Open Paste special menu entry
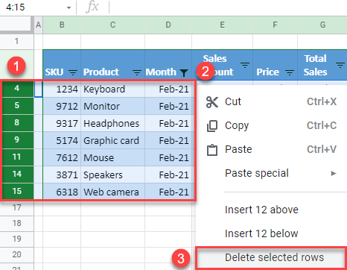347x270 pixels. click(x=271, y=173)
